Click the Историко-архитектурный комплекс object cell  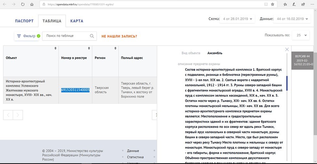(31, 90)
